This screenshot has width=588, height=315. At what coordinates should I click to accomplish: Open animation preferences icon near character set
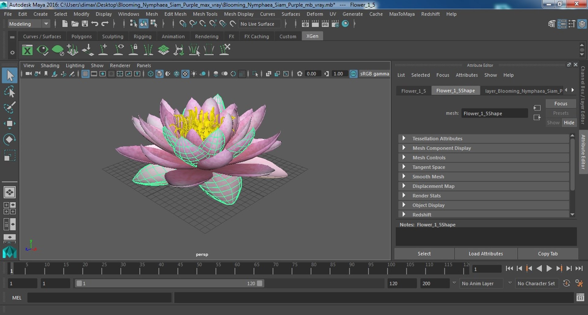point(579,283)
